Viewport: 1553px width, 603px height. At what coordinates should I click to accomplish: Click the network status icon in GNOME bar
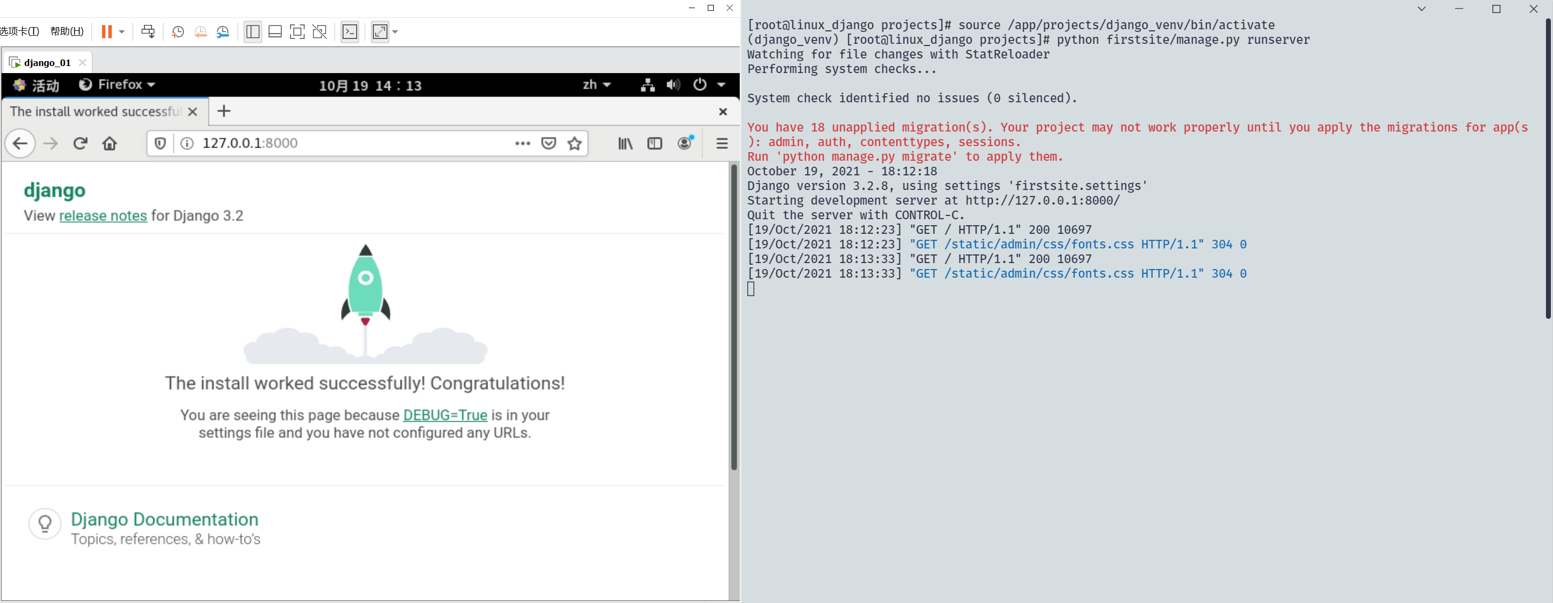click(x=648, y=85)
